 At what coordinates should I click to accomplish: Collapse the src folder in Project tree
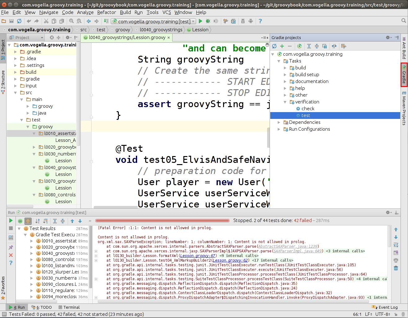16,93
